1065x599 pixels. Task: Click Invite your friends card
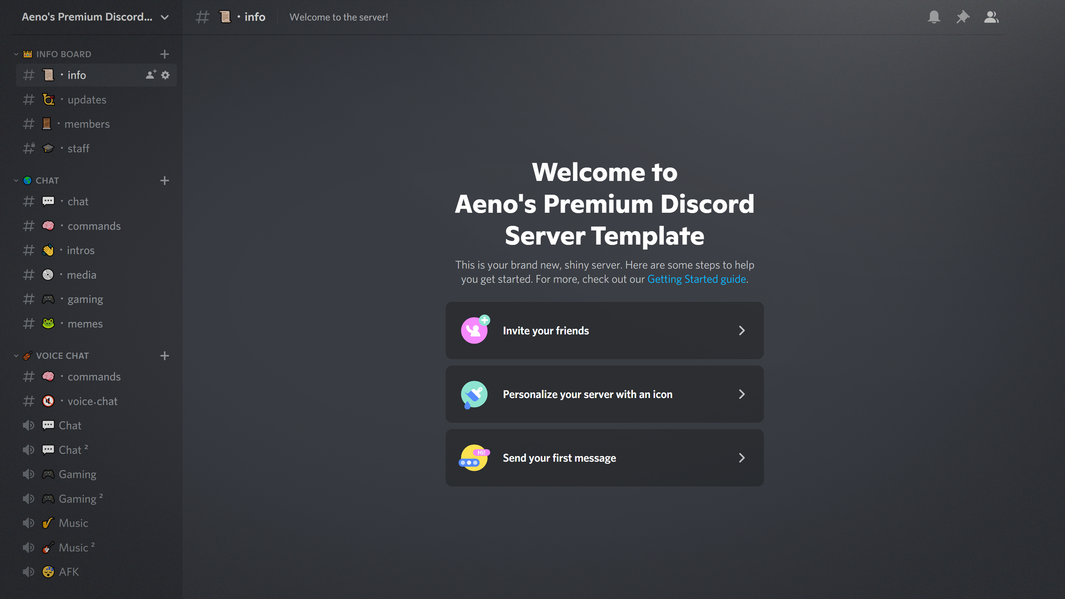[x=604, y=330]
